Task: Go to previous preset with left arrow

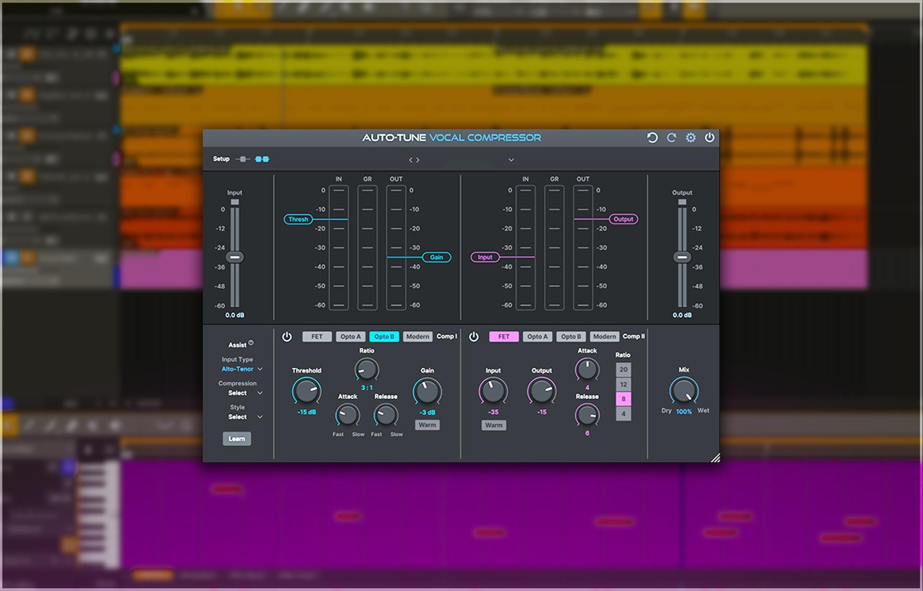Action: pos(411,160)
